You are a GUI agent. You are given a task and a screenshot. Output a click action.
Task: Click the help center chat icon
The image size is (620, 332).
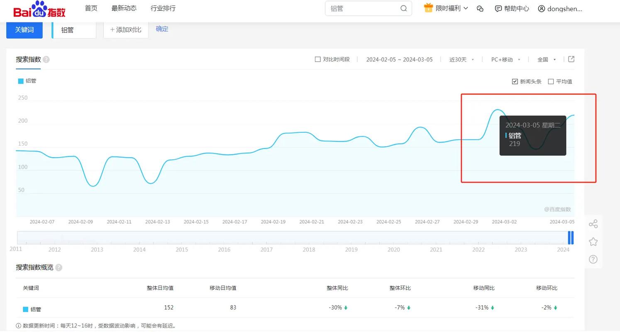[498, 8]
